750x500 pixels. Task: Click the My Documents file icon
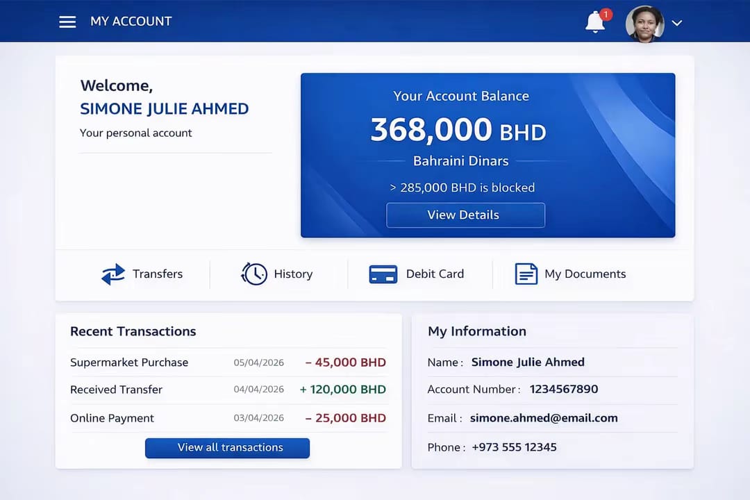pos(526,274)
